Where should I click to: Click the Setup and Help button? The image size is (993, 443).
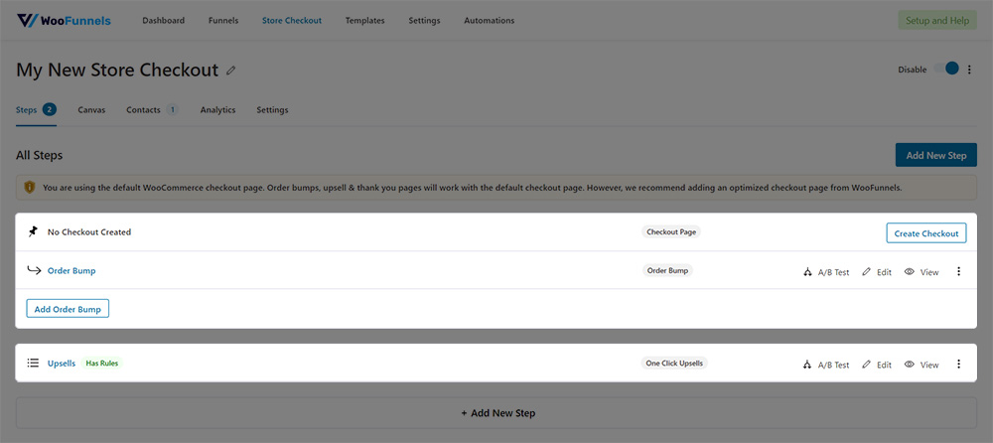click(937, 20)
